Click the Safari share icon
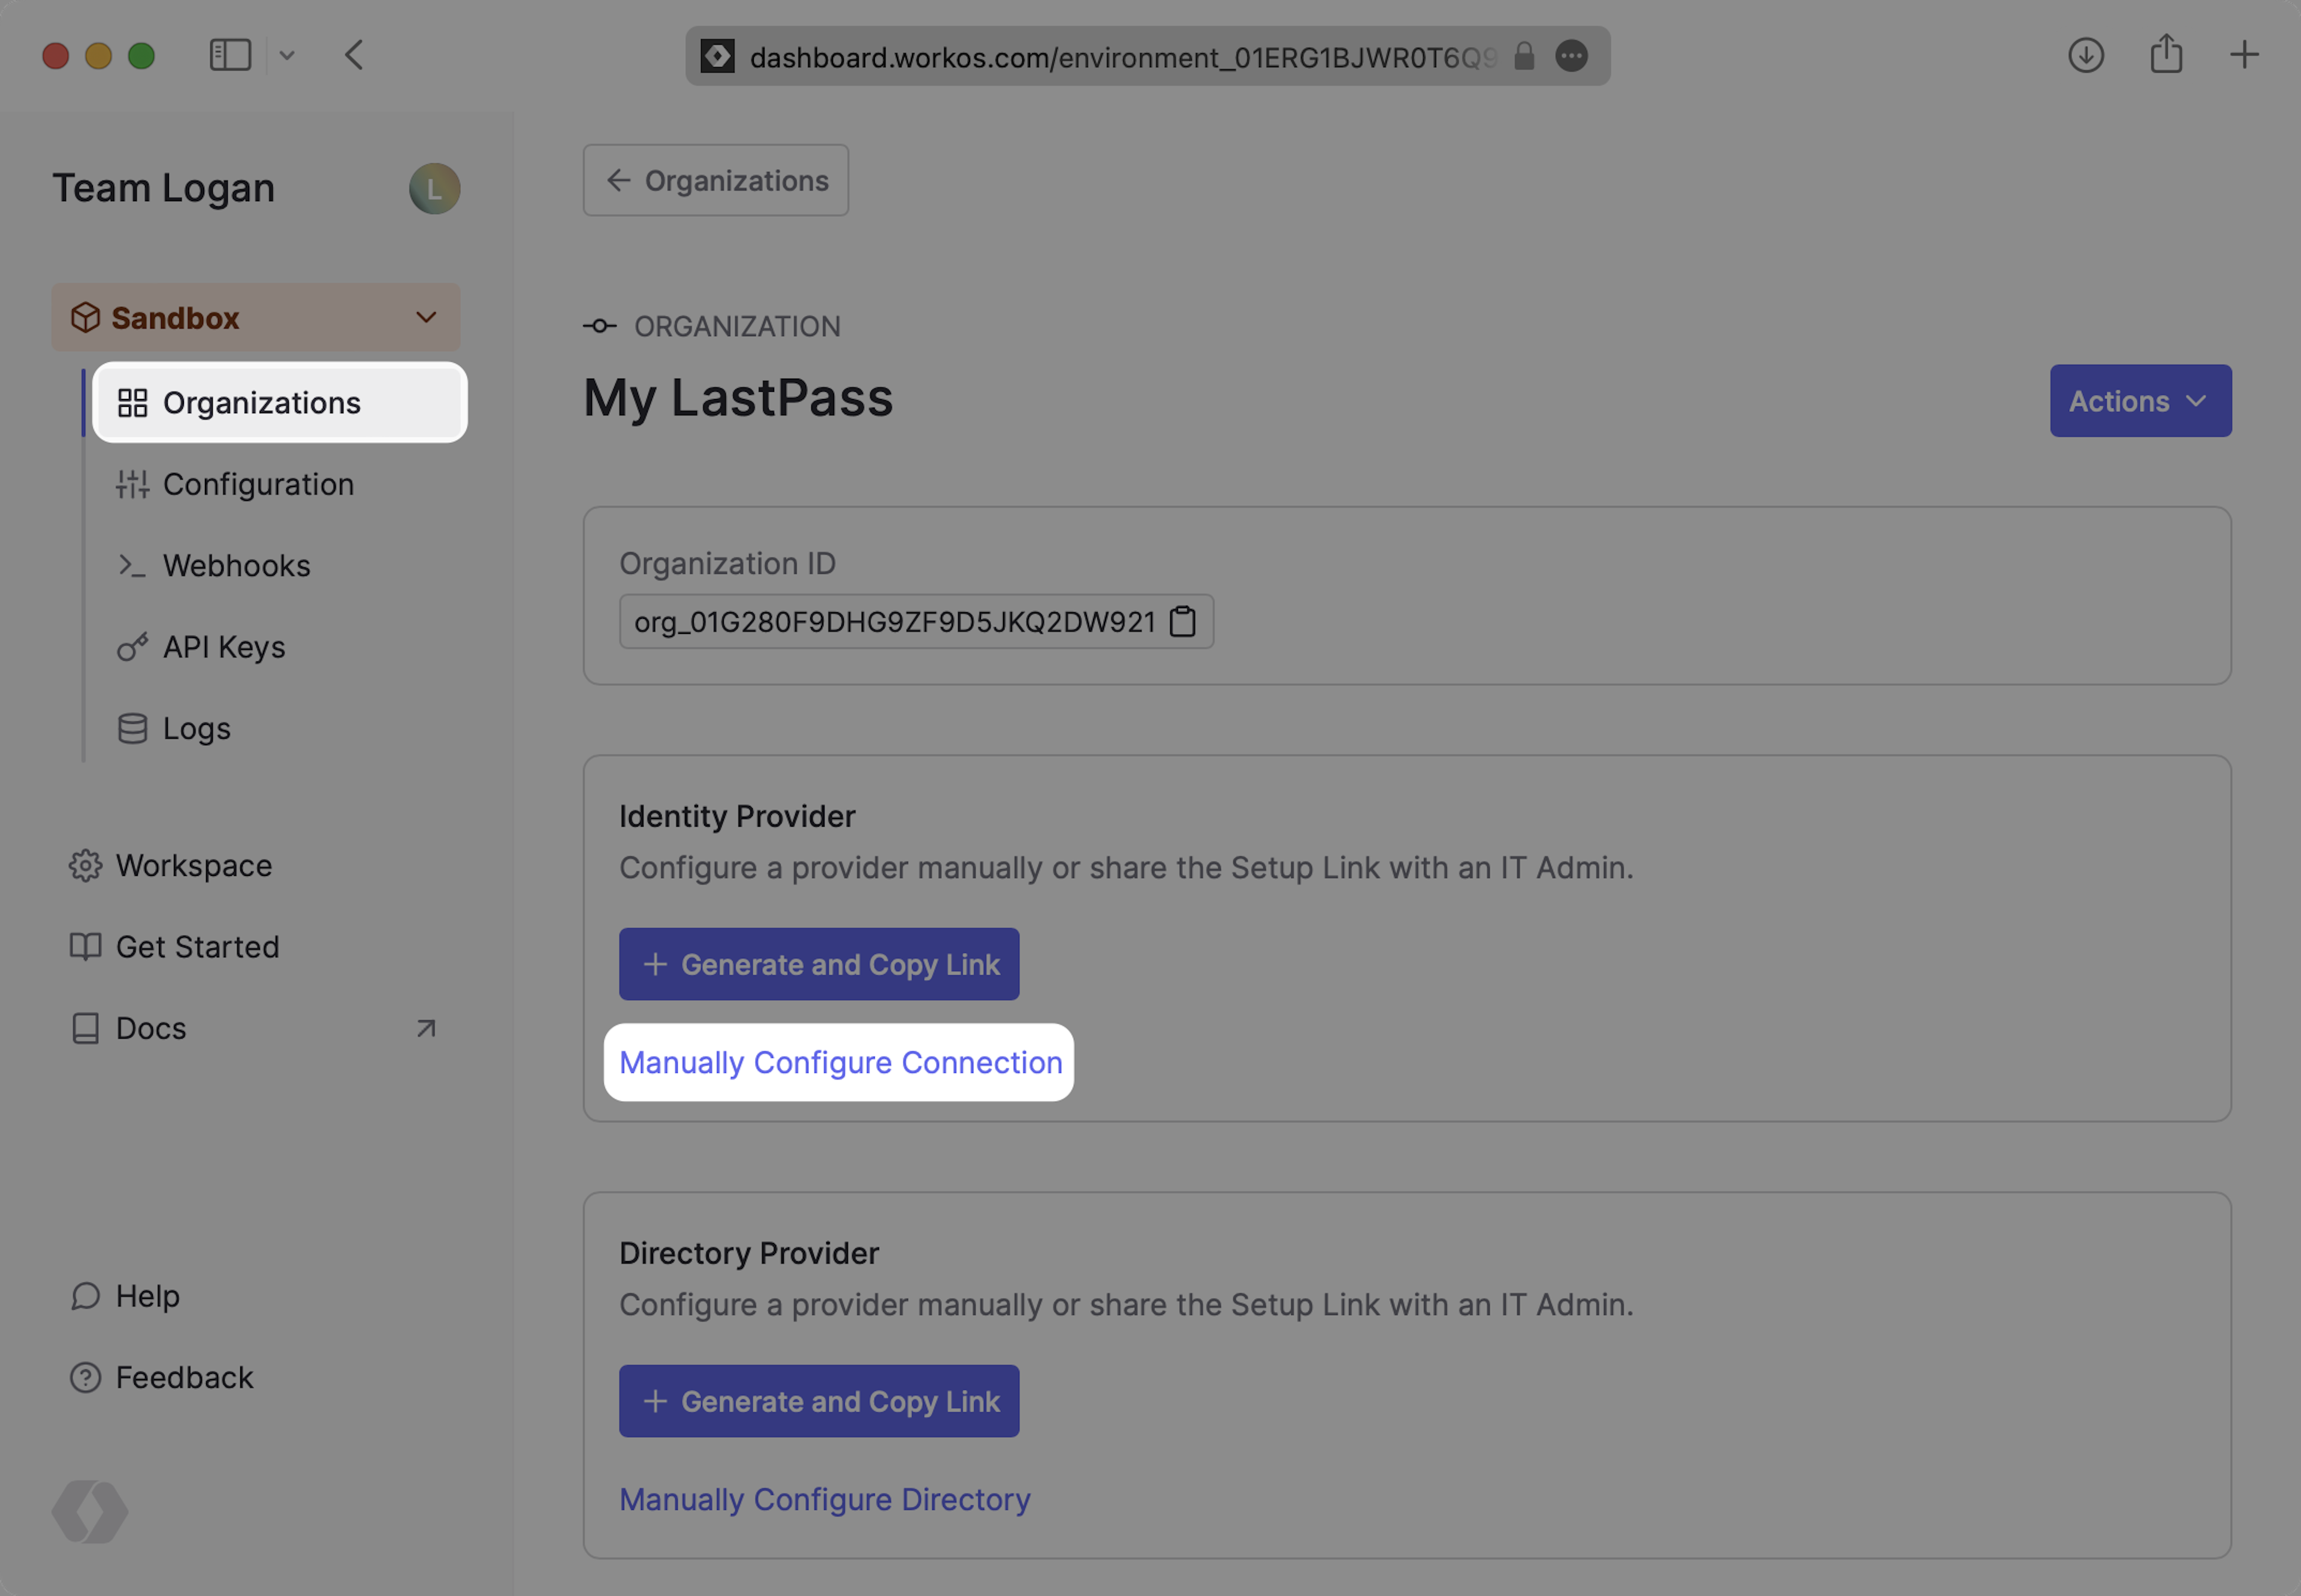This screenshot has height=1596, width=2301. point(2165,55)
